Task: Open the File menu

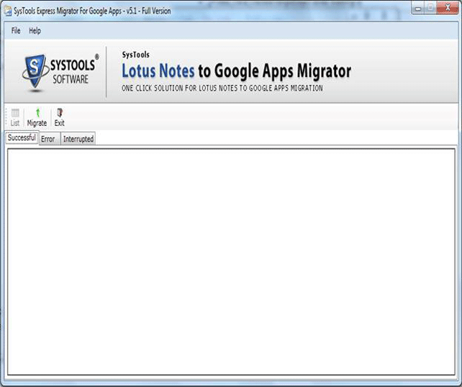Action: click(16, 31)
